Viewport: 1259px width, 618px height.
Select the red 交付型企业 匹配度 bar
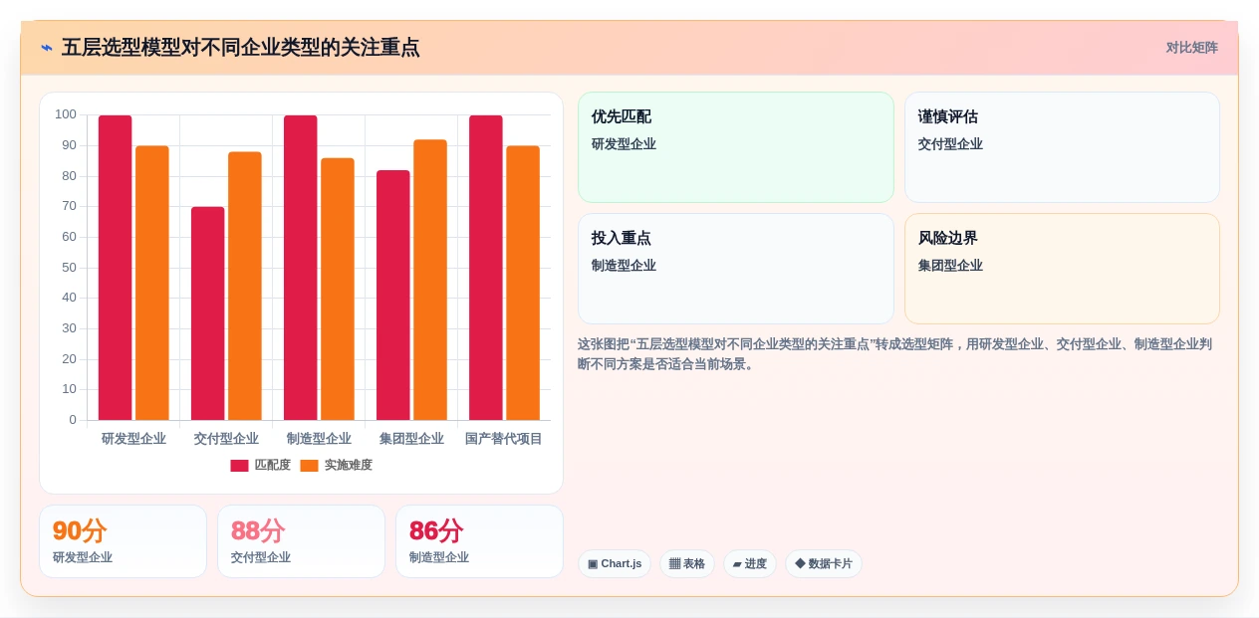207,313
